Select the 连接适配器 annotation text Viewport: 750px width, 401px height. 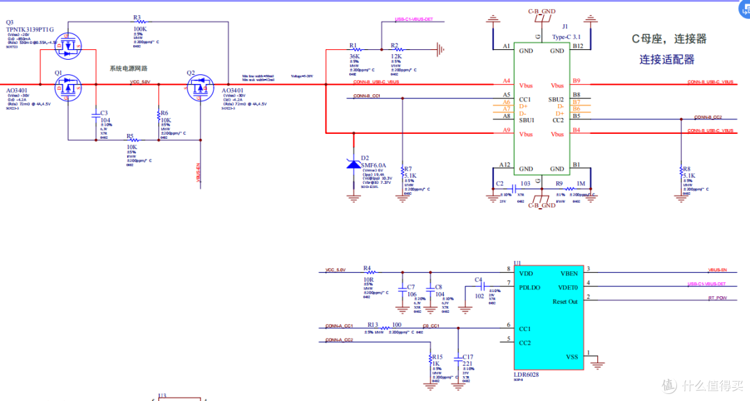(667, 60)
